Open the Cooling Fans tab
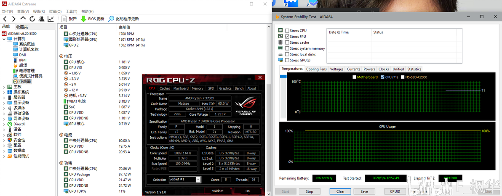The height and width of the screenshot is (196, 502). (316, 69)
